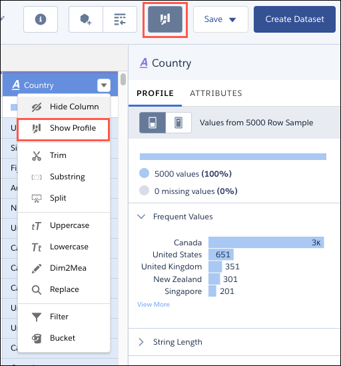The height and width of the screenshot is (366, 341).
Task: Click the scissors Trim icon
Action: point(37,156)
